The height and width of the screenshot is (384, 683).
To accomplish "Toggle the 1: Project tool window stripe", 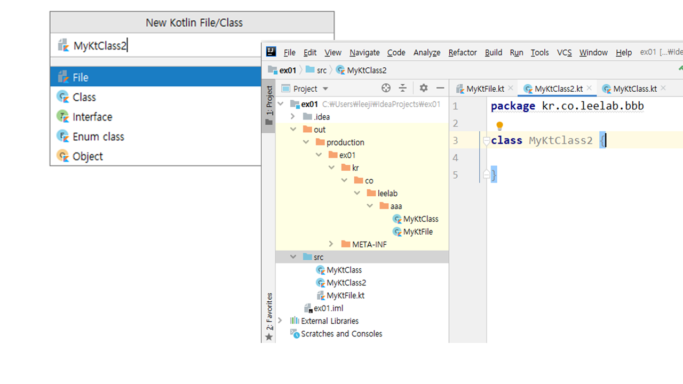I will 269,101.
